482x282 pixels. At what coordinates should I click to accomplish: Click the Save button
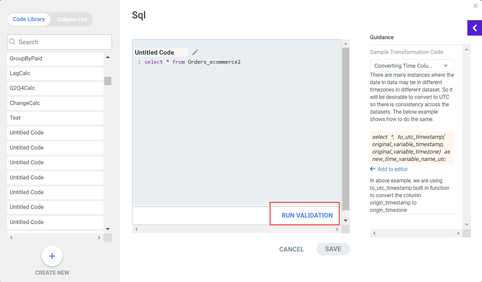[333, 249]
